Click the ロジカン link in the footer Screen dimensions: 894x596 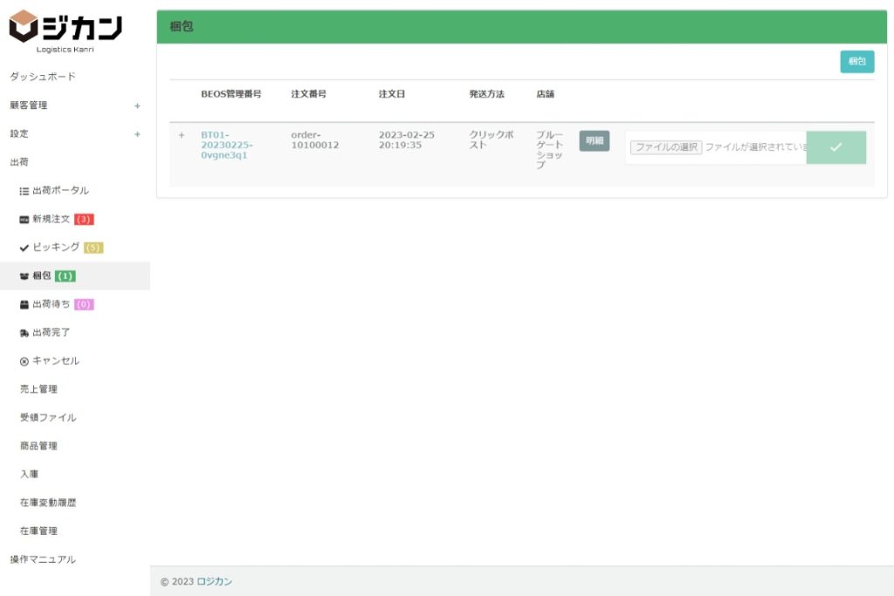(215, 581)
